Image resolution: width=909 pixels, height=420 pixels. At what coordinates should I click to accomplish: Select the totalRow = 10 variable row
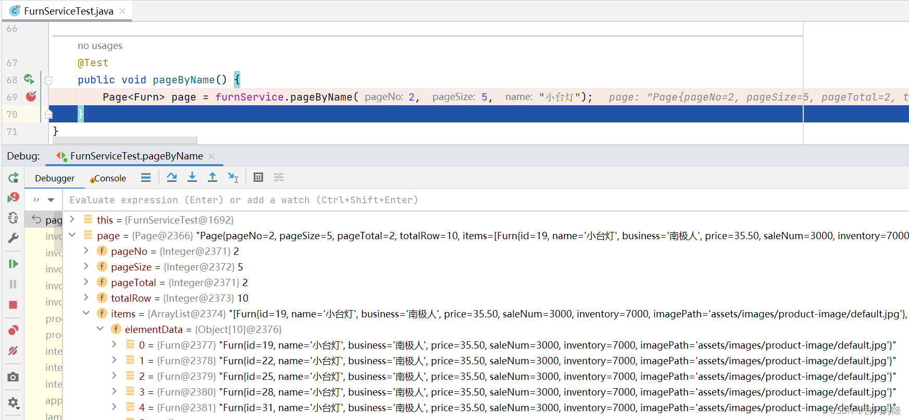485,298
